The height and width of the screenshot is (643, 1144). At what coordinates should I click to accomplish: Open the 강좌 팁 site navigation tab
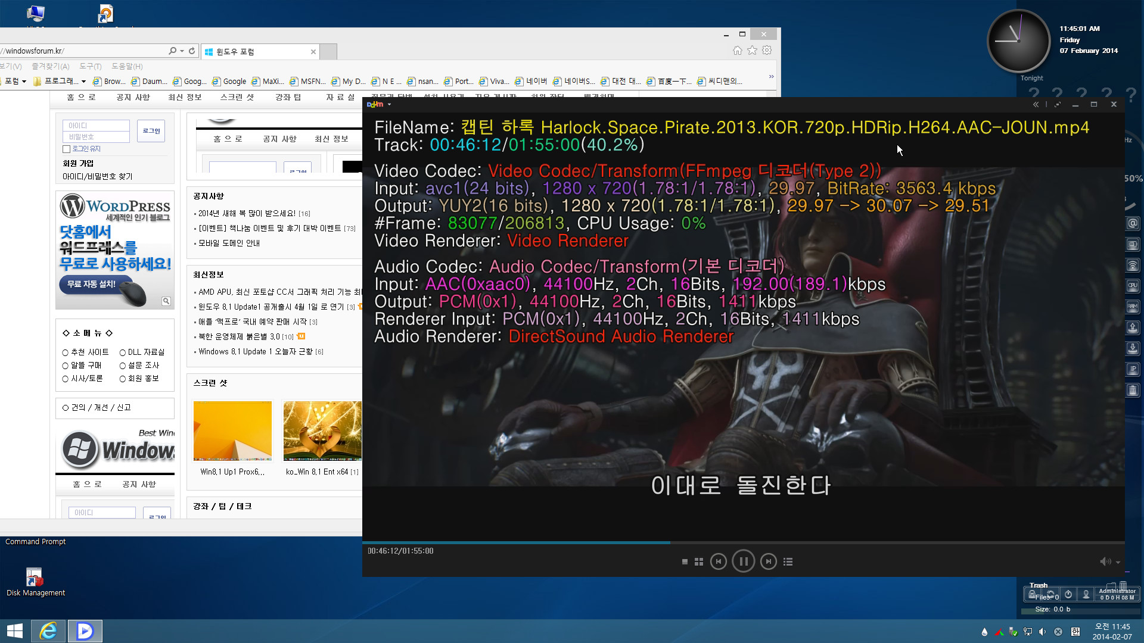pos(288,97)
